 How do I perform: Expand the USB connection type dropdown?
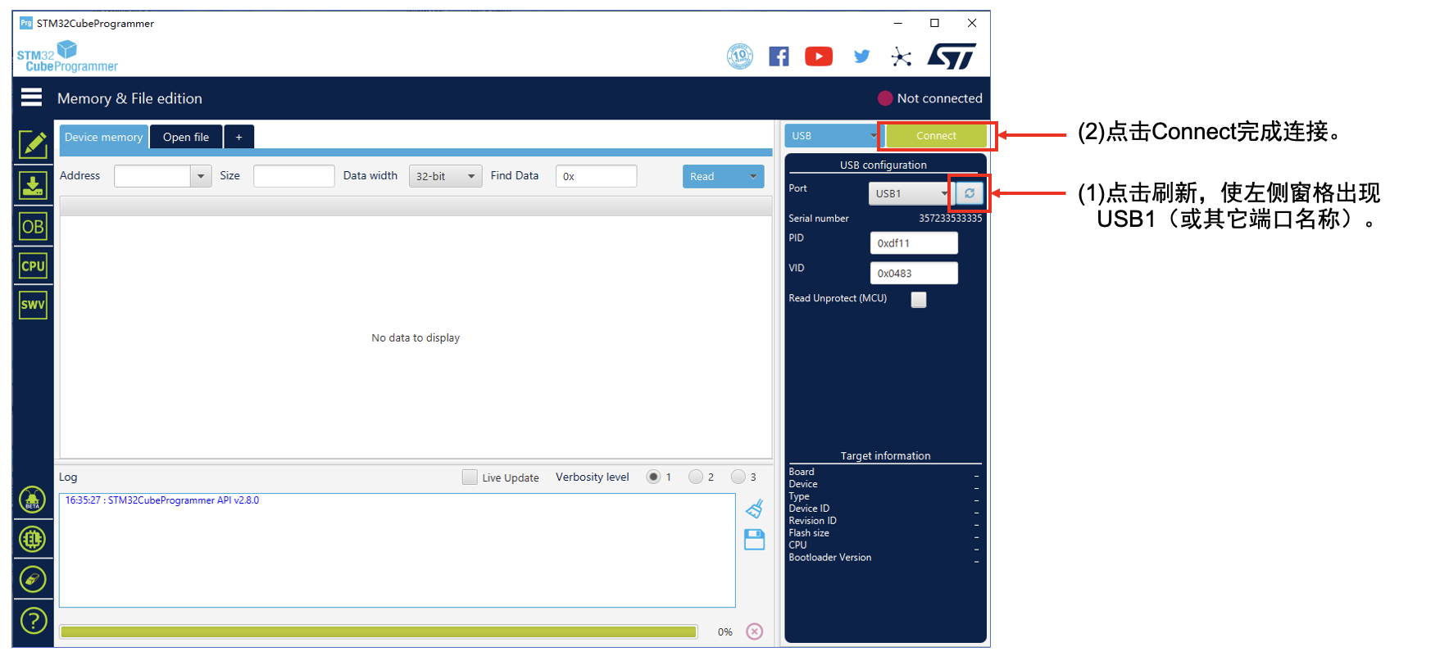832,136
